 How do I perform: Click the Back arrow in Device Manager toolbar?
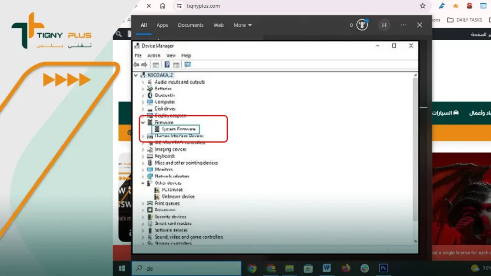(x=137, y=65)
